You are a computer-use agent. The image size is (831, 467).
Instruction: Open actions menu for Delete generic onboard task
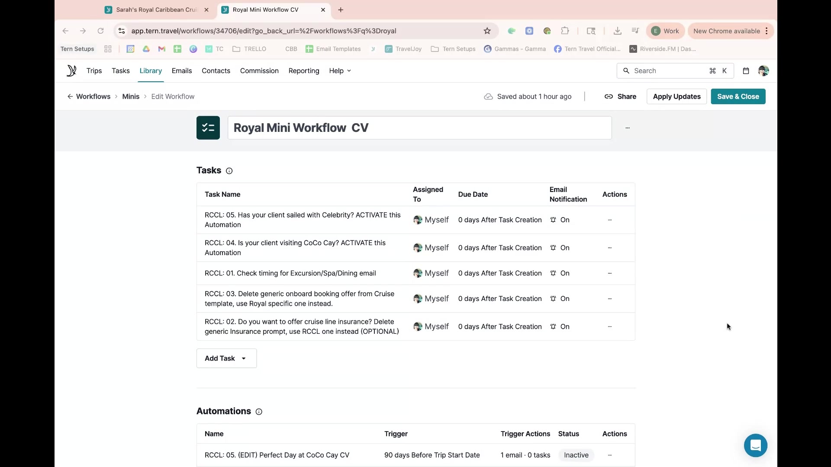coord(609,299)
